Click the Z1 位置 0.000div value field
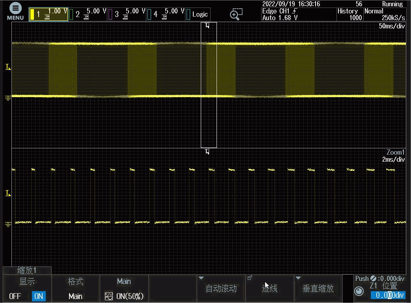Viewport: 411px width, 303px height. pyautogui.click(x=388, y=296)
